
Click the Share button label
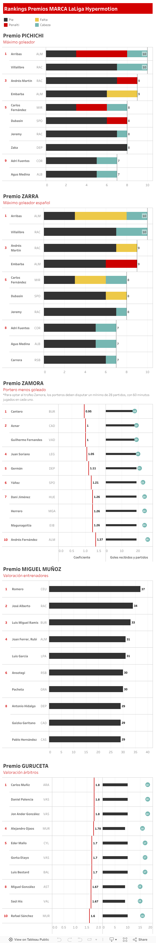pos(143,939)
